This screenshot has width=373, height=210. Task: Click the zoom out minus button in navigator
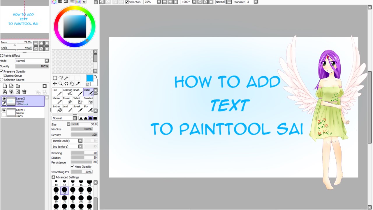pyautogui.click(x=36, y=43)
